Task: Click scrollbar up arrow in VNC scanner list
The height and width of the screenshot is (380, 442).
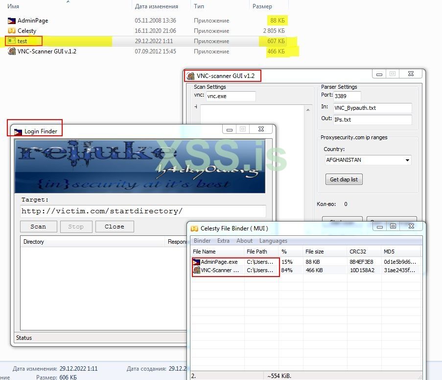Action: (x=308, y=109)
